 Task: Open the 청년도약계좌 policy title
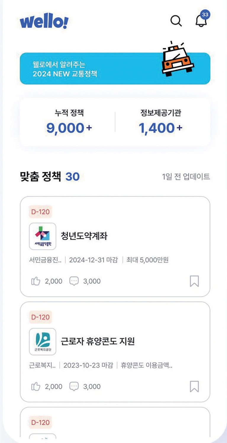[x=84, y=236]
